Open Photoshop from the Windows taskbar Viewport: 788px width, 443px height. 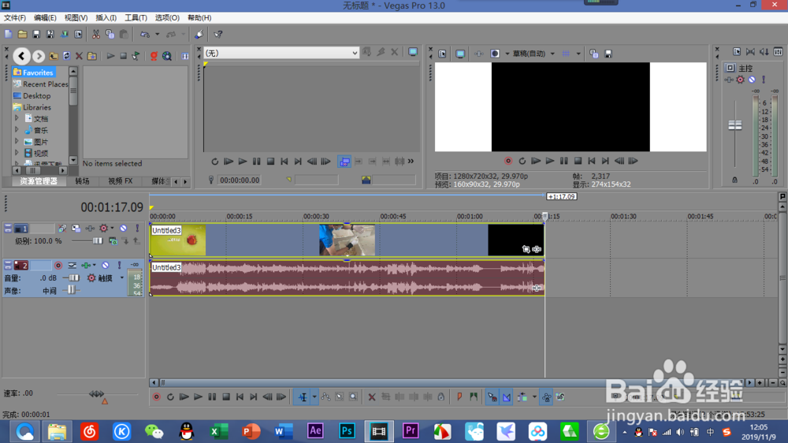347,431
